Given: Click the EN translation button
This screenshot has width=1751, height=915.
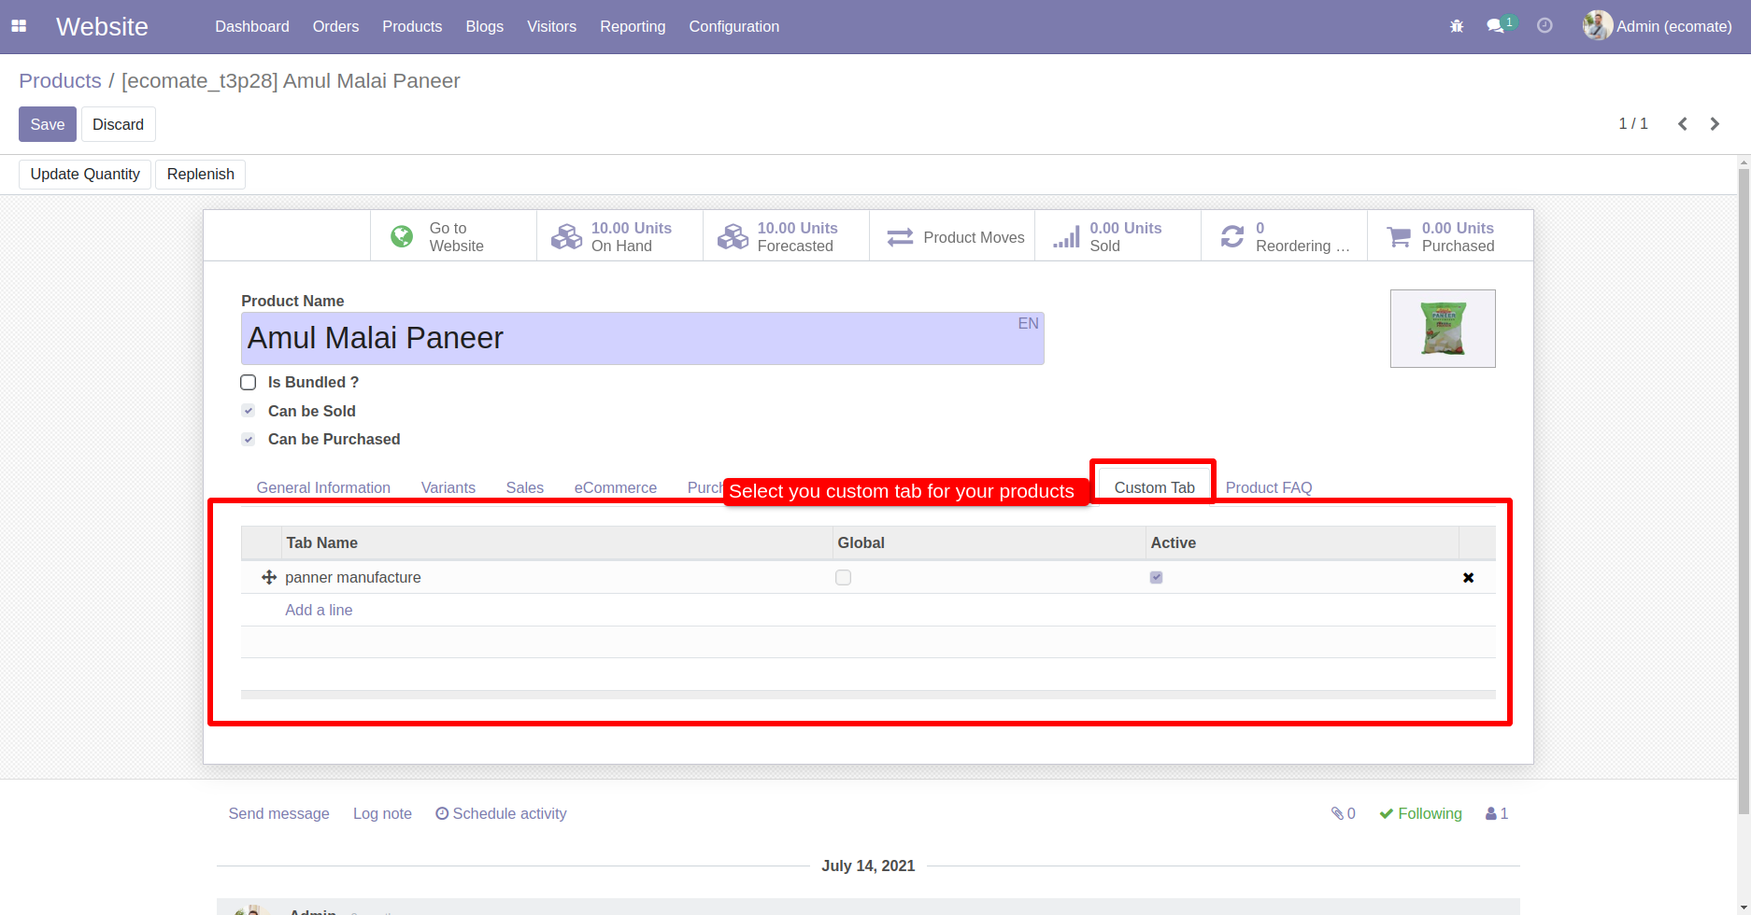Looking at the screenshot, I should click(1028, 323).
